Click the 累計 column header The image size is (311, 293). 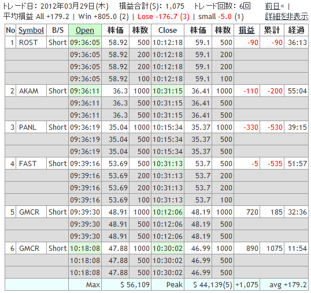point(272,30)
